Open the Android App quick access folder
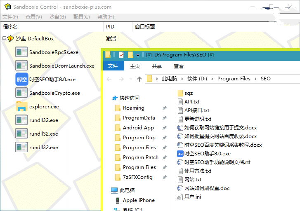This screenshot has width=300, height=211. click(x=138, y=128)
